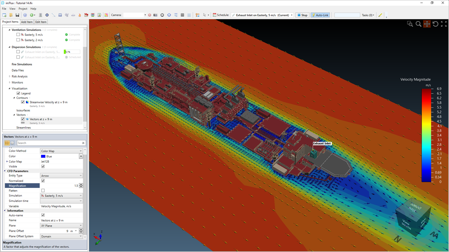The height and width of the screenshot is (252, 449).
Task: Click the dispersion 2% progress bar
Action: [x=72, y=52]
